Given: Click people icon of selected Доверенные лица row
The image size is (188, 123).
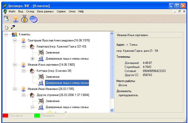Looking at the screenshot, I should 41,83.
